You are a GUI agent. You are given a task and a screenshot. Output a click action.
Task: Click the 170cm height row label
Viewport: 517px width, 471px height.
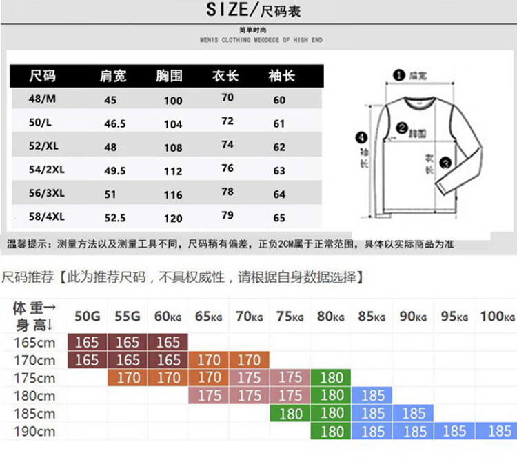pyautogui.click(x=34, y=361)
